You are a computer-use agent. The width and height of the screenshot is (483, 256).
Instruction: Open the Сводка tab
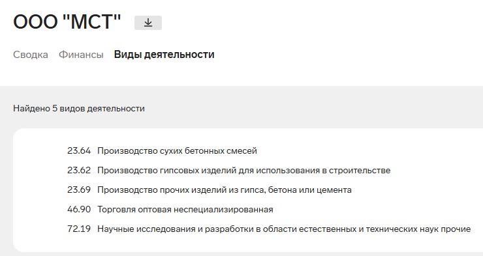(x=31, y=55)
